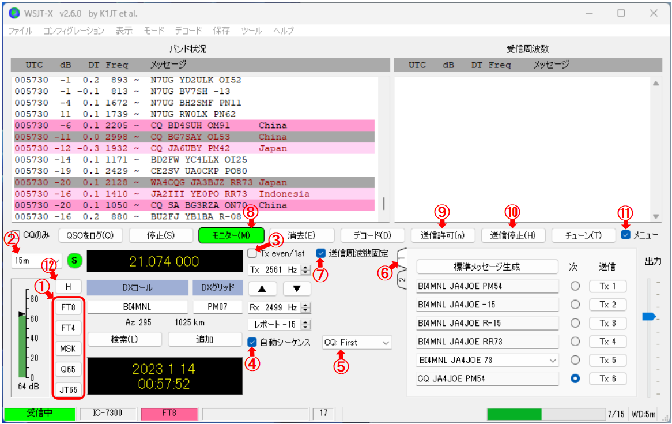Image resolution: width=672 pixels, height=424 pixels.
Task: Select the CQ BD4SUH OM91 China decode row
Action: coord(195,126)
